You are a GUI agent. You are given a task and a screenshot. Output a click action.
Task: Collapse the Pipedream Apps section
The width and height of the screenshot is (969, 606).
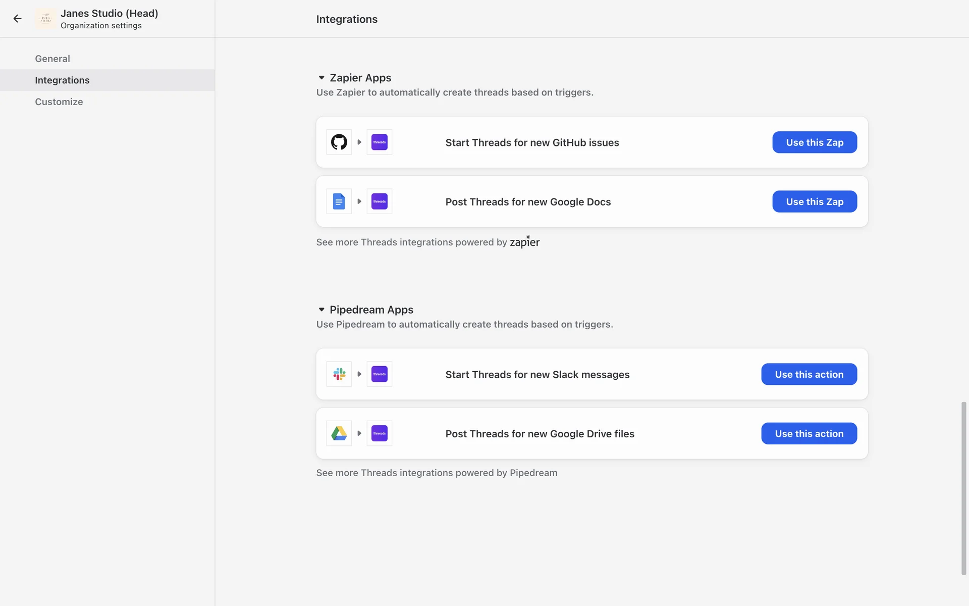pos(321,310)
